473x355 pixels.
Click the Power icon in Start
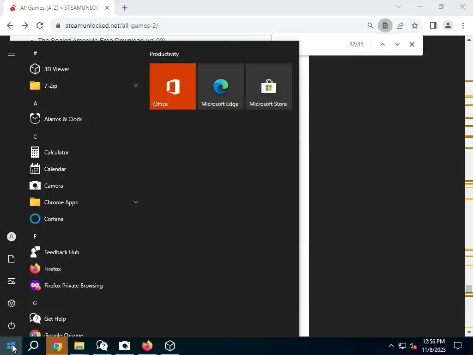click(x=12, y=325)
